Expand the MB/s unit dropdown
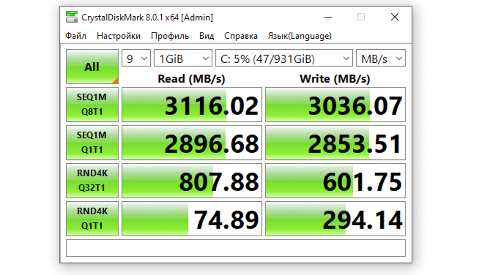Screen dimensions: 490x275 381,59
